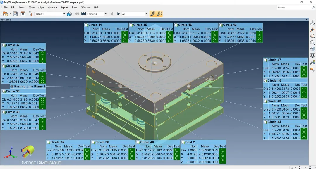Open the File menu
Screen dimensions: 316x169
click(6, 7)
